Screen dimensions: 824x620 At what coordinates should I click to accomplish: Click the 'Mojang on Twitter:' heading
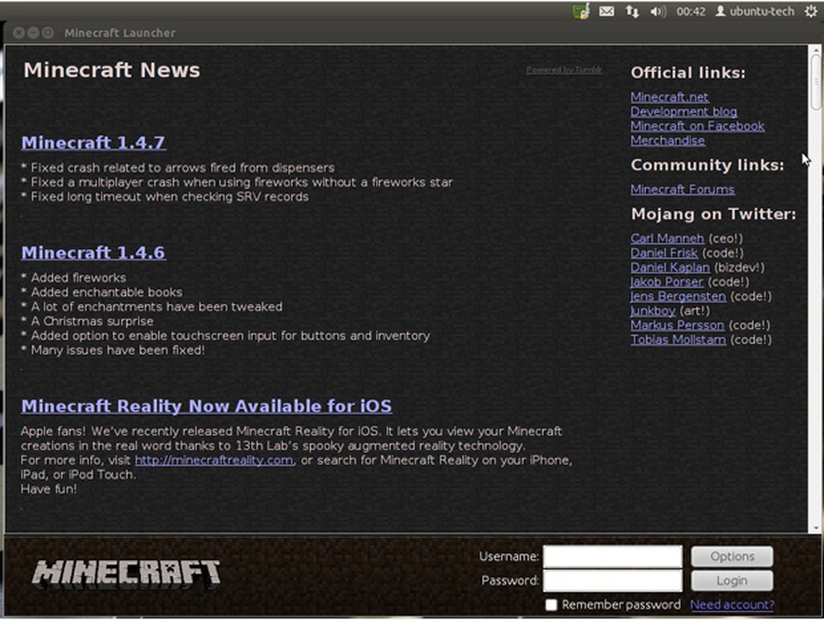(714, 214)
